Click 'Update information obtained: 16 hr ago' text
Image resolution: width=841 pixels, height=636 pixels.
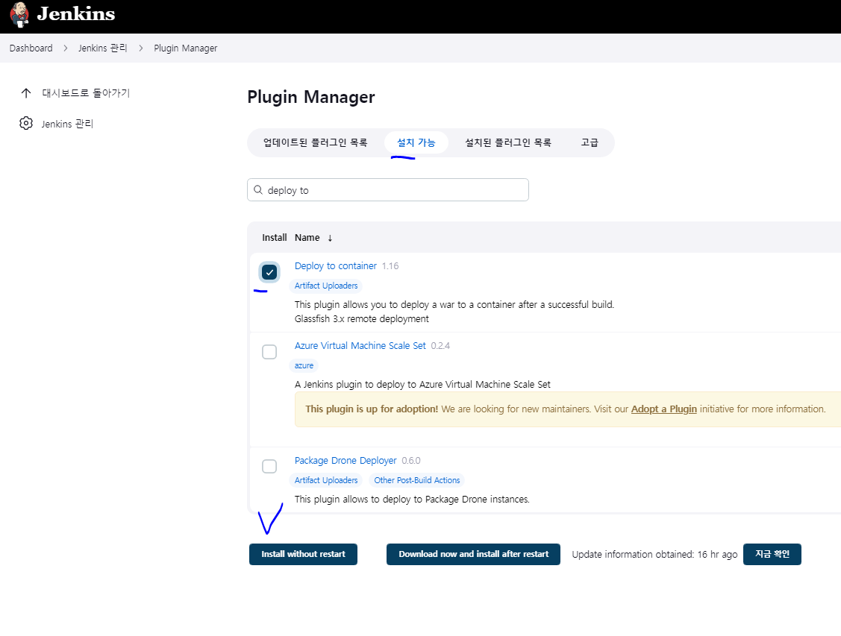click(654, 555)
